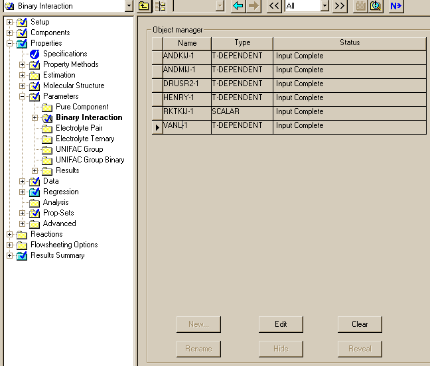430x366 pixels.
Task: Click the Regression folder icon
Action: 35,192
